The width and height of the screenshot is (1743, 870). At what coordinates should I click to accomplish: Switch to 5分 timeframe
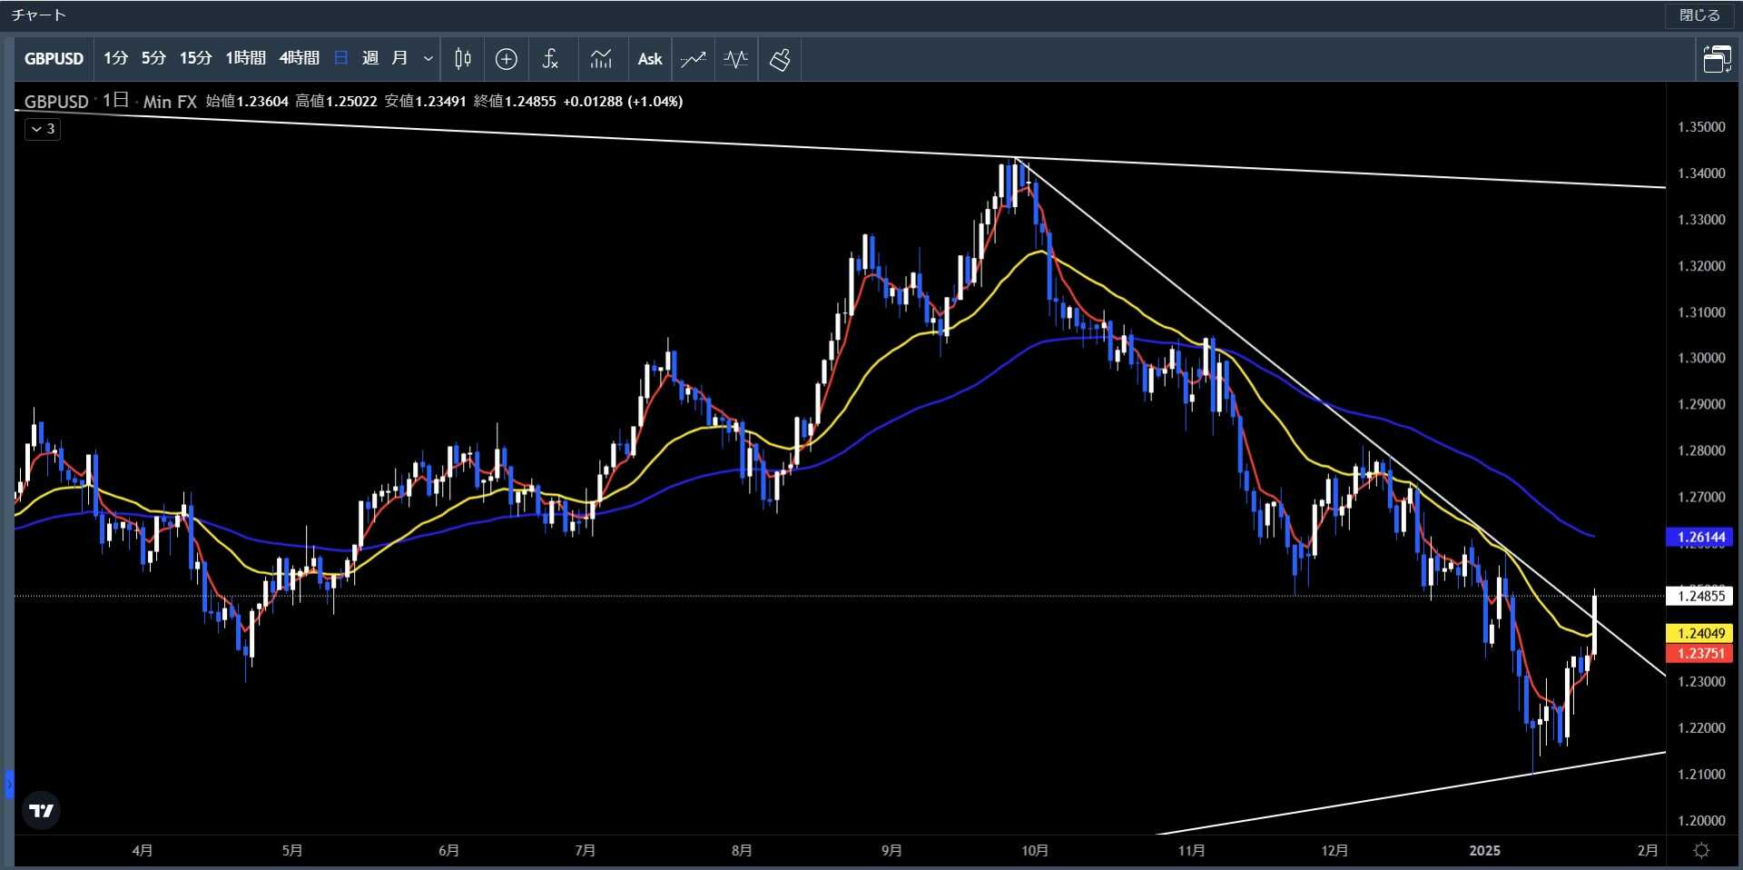point(153,58)
